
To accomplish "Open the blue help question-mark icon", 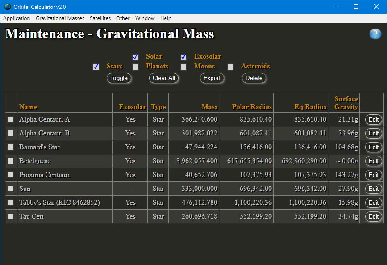I will [375, 34].
